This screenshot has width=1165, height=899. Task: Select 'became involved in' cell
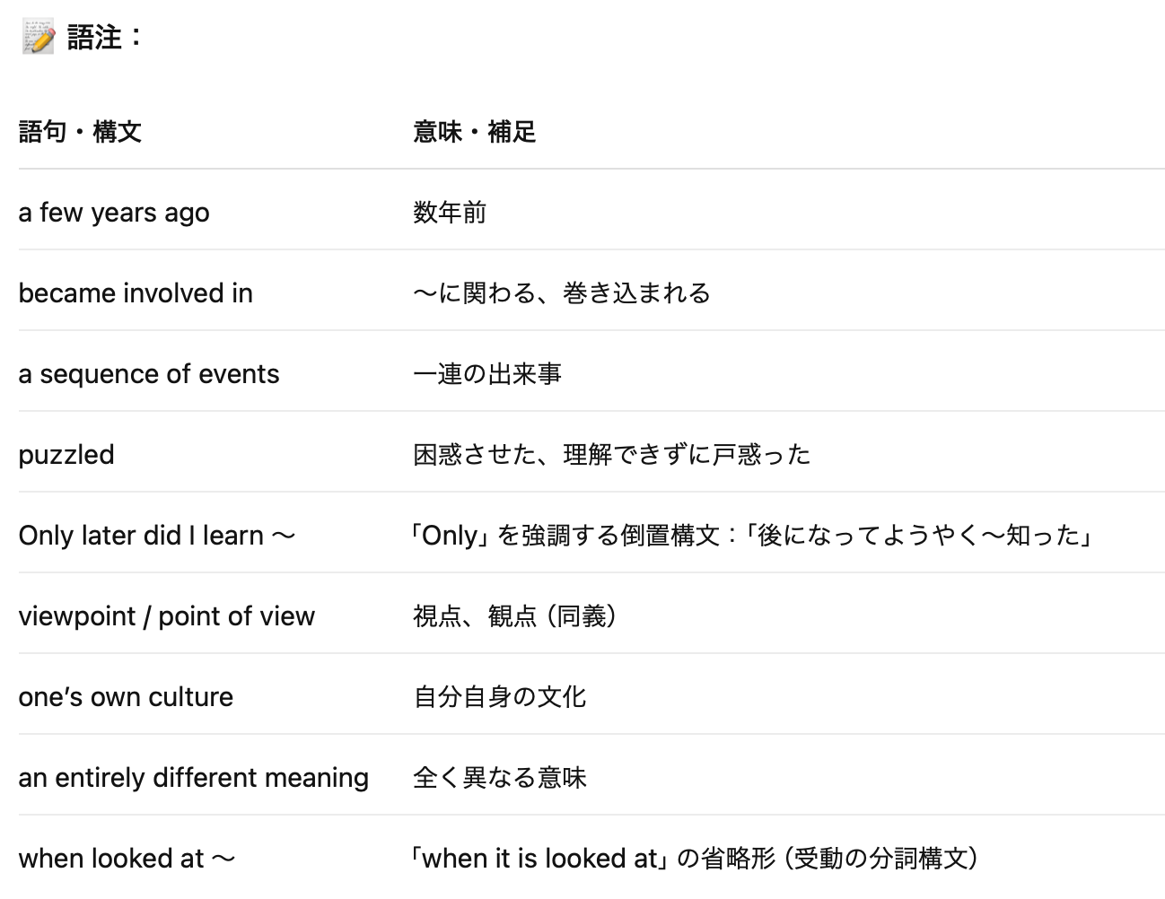[x=136, y=293]
